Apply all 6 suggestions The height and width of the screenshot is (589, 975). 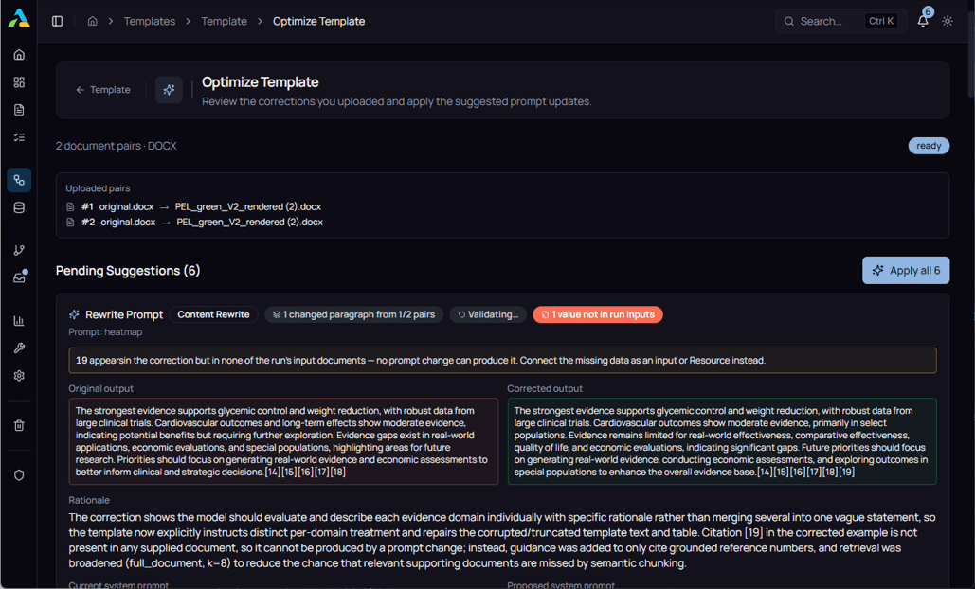coord(906,270)
